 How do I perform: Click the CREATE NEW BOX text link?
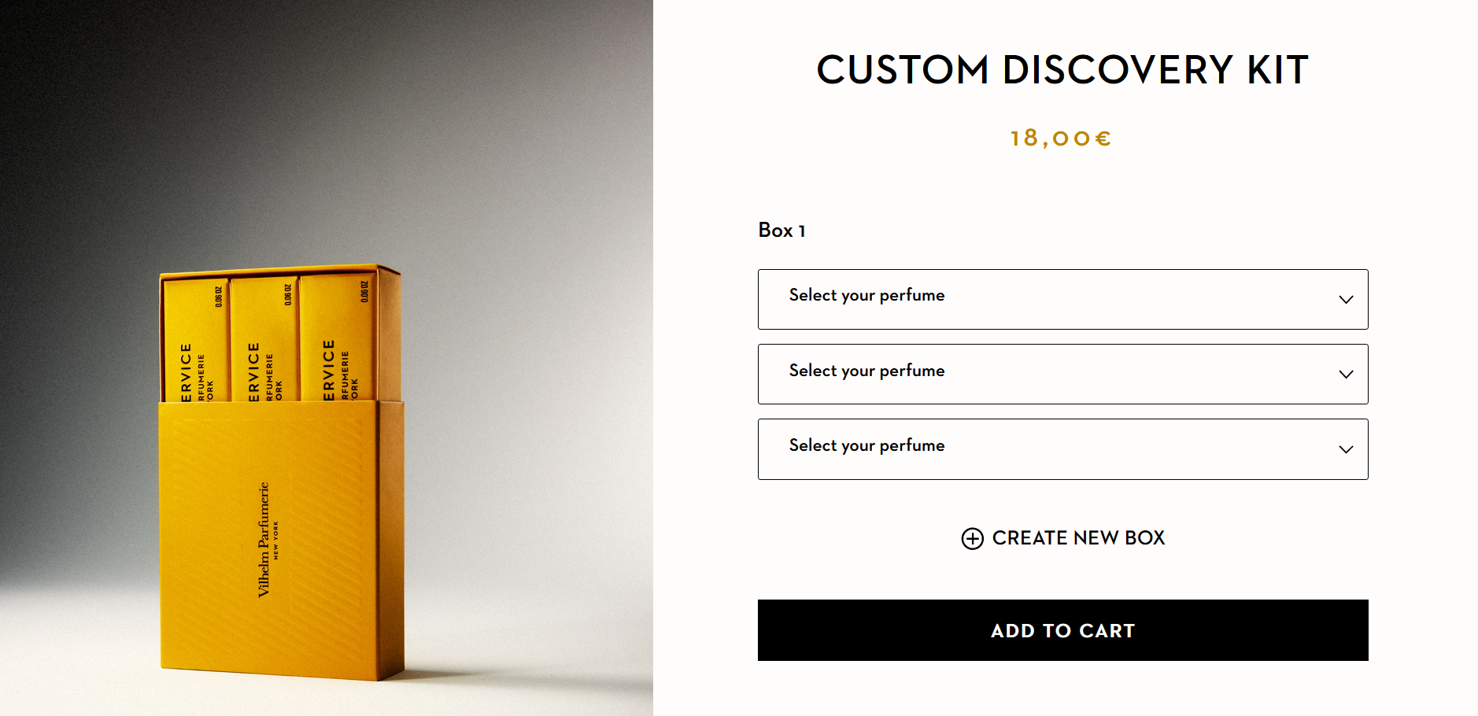click(1077, 538)
